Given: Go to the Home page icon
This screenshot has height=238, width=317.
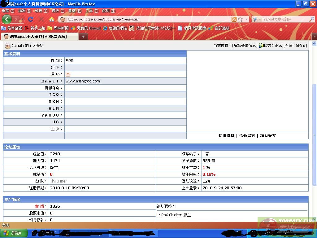Looking at the screenshot, I should pos(52,19).
